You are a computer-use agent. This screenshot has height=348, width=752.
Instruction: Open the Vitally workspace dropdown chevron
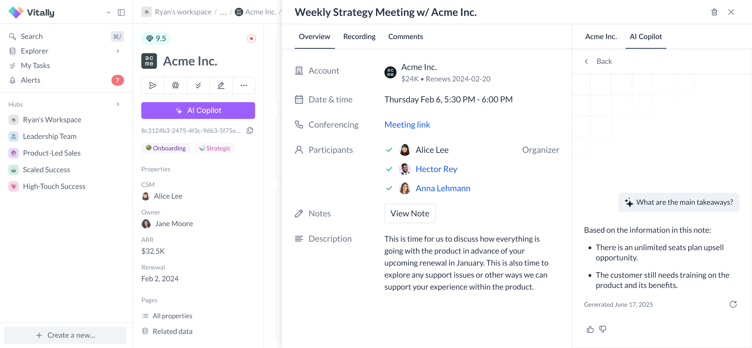tap(109, 13)
